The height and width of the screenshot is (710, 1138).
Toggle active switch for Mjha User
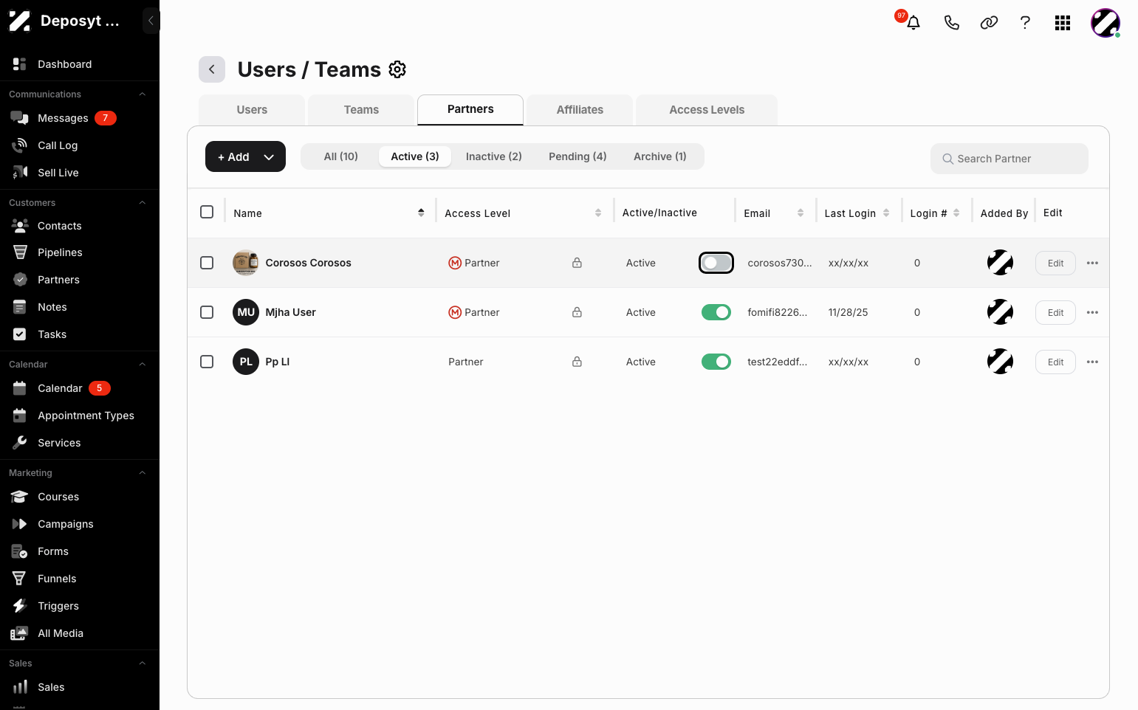(x=716, y=312)
